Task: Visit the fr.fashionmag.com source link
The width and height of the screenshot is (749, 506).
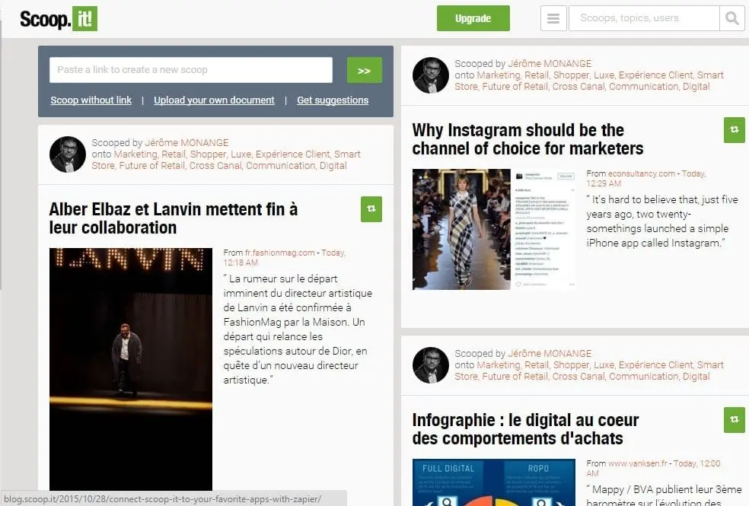Action: coord(280,253)
